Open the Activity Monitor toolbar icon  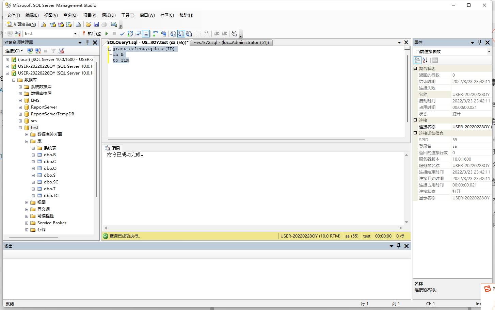tap(114, 24)
